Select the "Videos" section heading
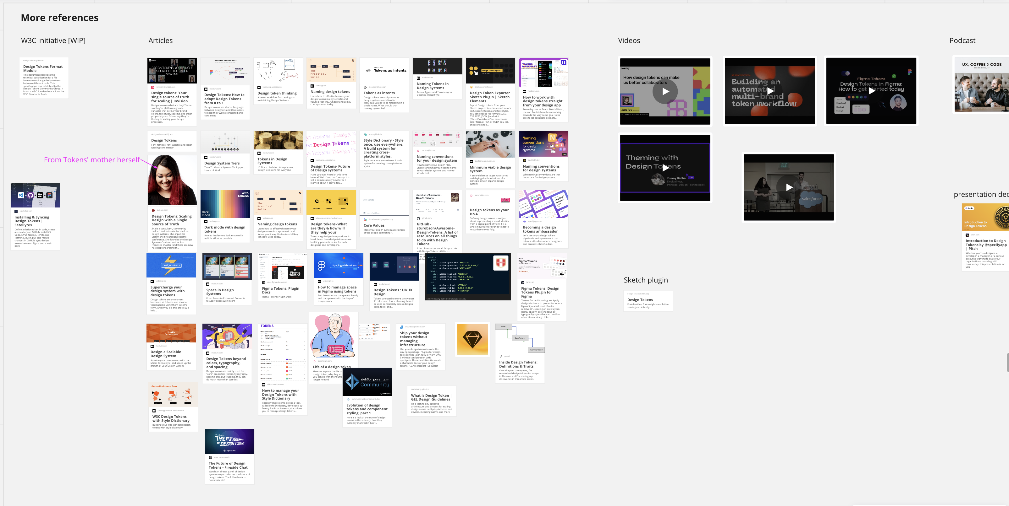 tap(629, 40)
